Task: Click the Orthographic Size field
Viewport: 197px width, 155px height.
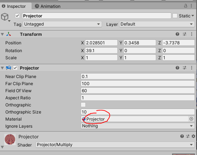Action: pyautogui.click(x=138, y=112)
